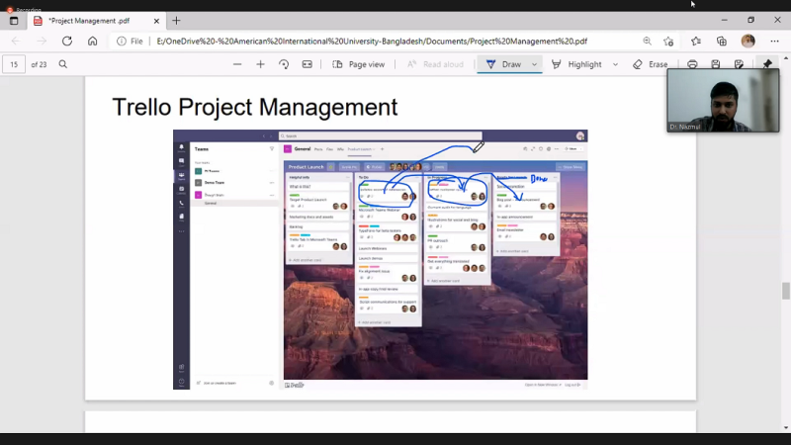Screen dimensions: 791x445
Task: Focus the address bar showing the PDF path
Action: pyautogui.click(x=372, y=42)
